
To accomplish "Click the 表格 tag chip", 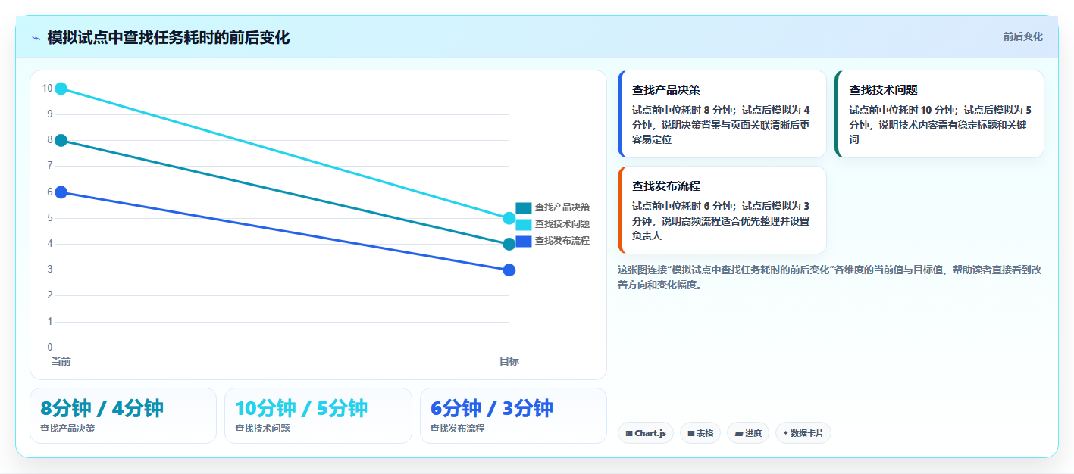I will point(700,433).
